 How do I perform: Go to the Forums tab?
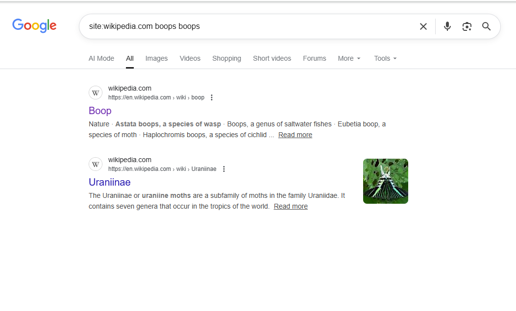pyautogui.click(x=314, y=58)
